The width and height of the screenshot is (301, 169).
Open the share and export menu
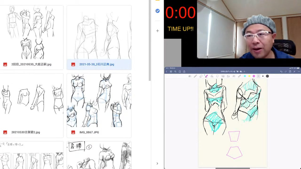[x=184, y=71]
